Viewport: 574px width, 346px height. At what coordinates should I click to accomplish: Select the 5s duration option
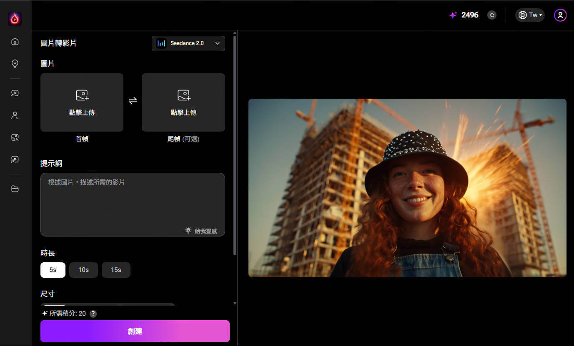pos(53,270)
